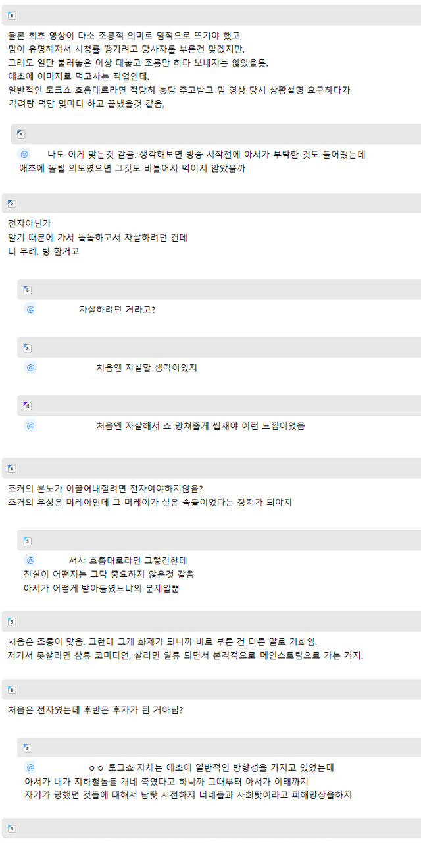Image resolution: width=421 pixels, height=843 pixels.
Task: Click @ mention icon beside '처음엔 자살할 생각이었지'
Action: [x=30, y=367]
